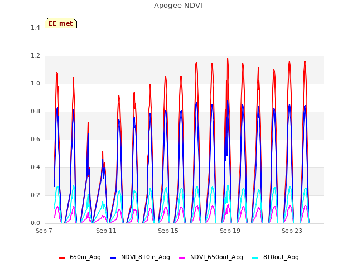Click the Sep 11 x-axis label
Screen dimensions: 357x268
click(x=106, y=231)
